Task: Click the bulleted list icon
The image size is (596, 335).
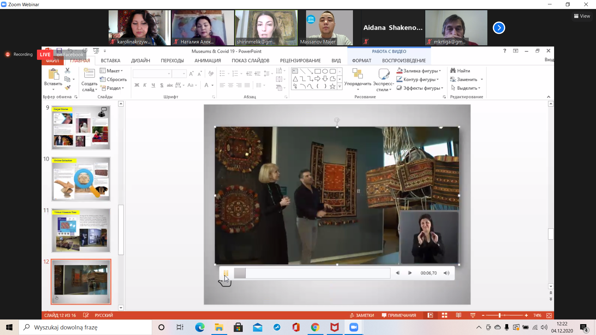Action: pyautogui.click(x=222, y=74)
